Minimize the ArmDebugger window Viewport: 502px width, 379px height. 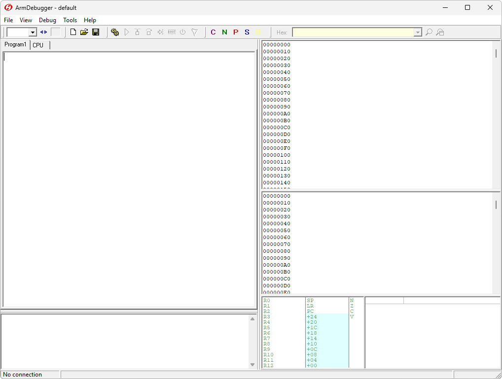[x=445, y=7]
